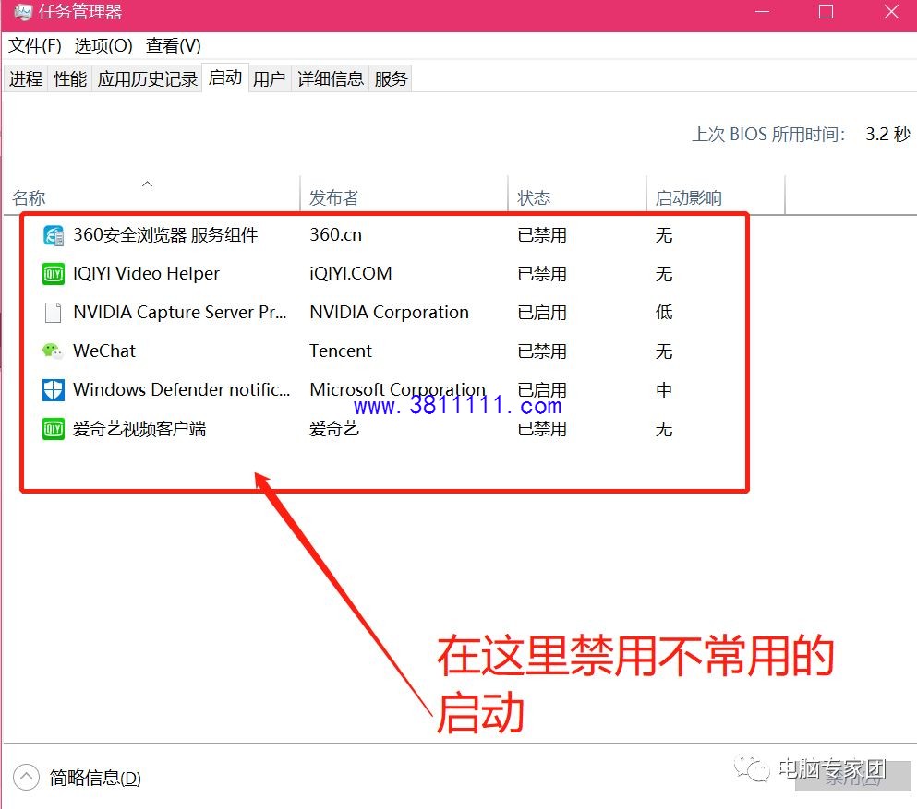Click publisher Tencent
917x809 pixels.
point(341,351)
